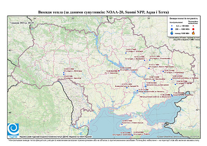Click the orange flame icon in legend
Screen dimensions: 207x146
pos(193,33)
